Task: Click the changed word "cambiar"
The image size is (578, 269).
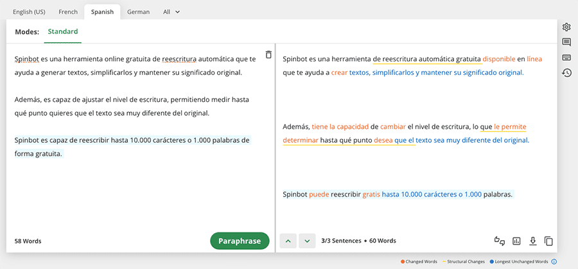Action: click(x=393, y=127)
